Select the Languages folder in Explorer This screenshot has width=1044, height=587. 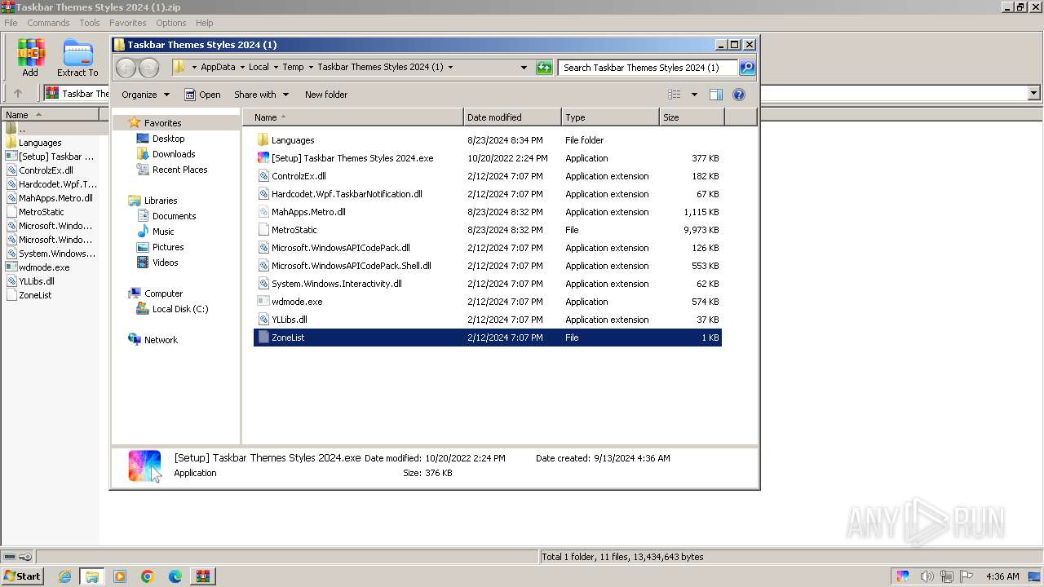pos(488,140)
